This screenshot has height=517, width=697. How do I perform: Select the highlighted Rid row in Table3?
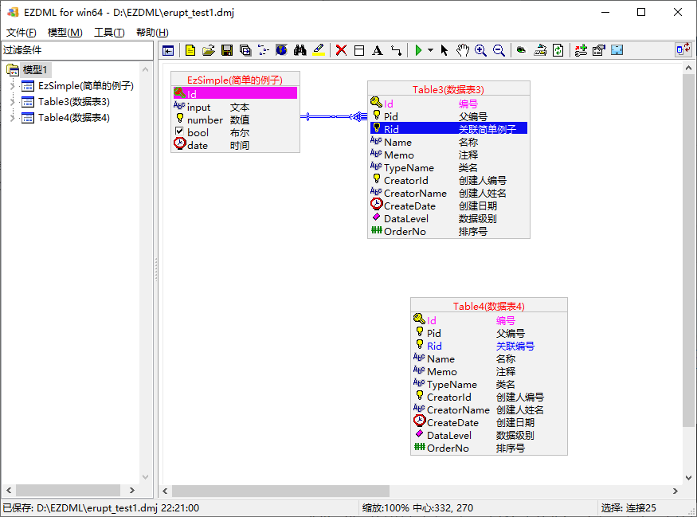[x=448, y=129]
